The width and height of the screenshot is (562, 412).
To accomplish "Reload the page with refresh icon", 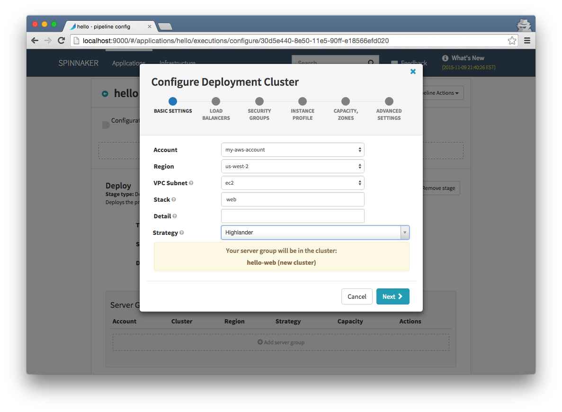I will [61, 41].
